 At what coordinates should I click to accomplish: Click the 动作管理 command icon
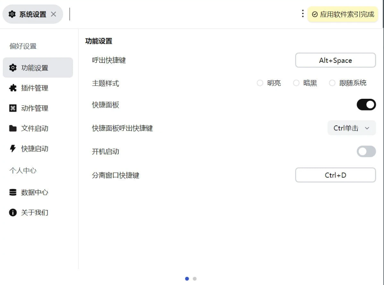point(13,108)
